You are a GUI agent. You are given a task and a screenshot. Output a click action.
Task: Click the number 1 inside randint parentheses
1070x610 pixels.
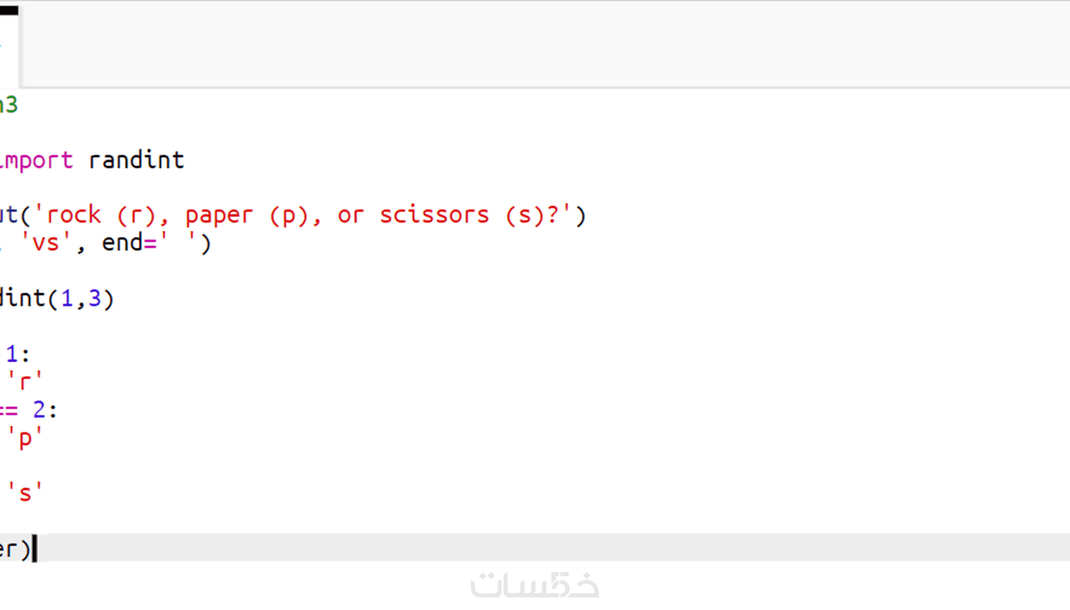pyautogui.click(x=67, y=298)
